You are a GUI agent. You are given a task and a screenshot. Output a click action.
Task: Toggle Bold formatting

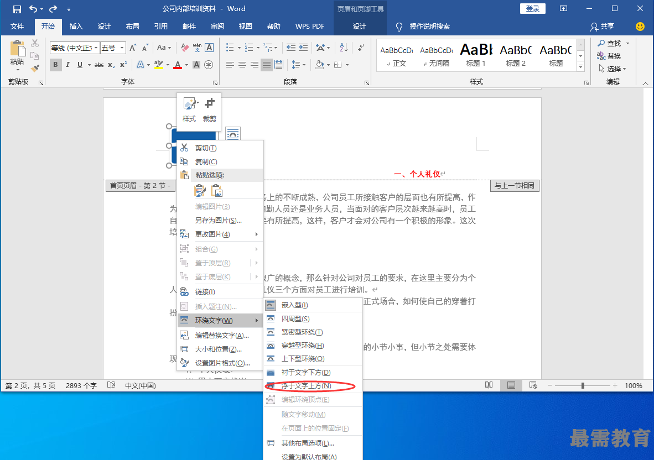(55, 65)
